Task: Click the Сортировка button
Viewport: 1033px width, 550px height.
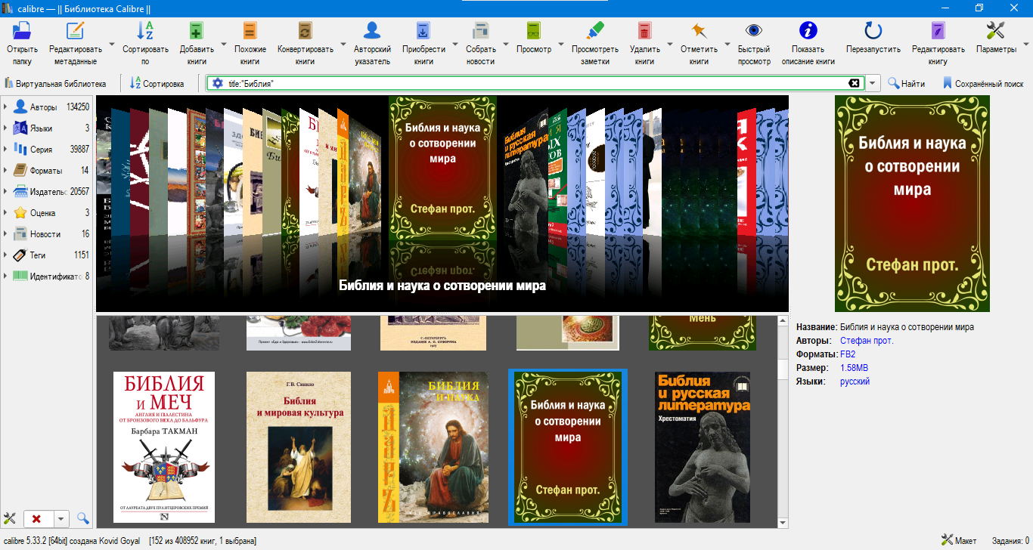Action: coord(157,83)
